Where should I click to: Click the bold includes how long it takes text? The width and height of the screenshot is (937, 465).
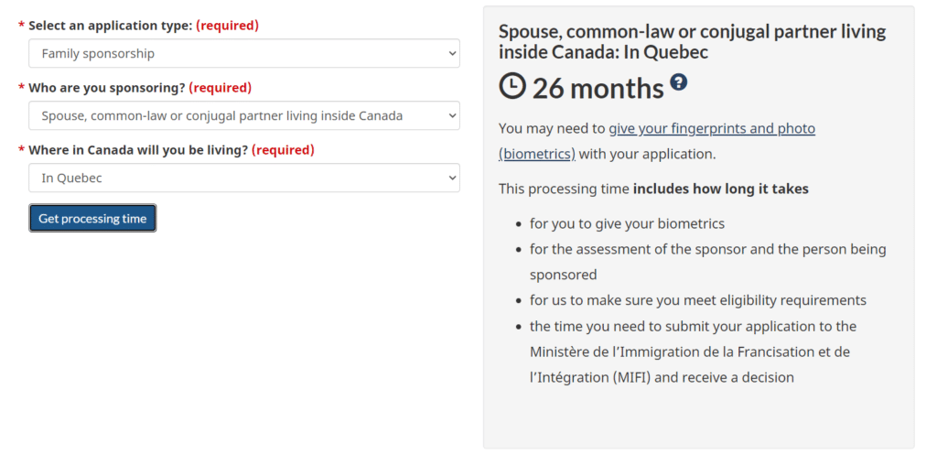pyautogui.click(x=720, y=189)
